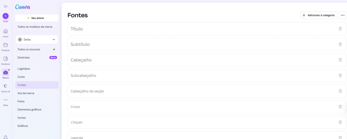Open the Modelos templates icon

tap(5, 59)
